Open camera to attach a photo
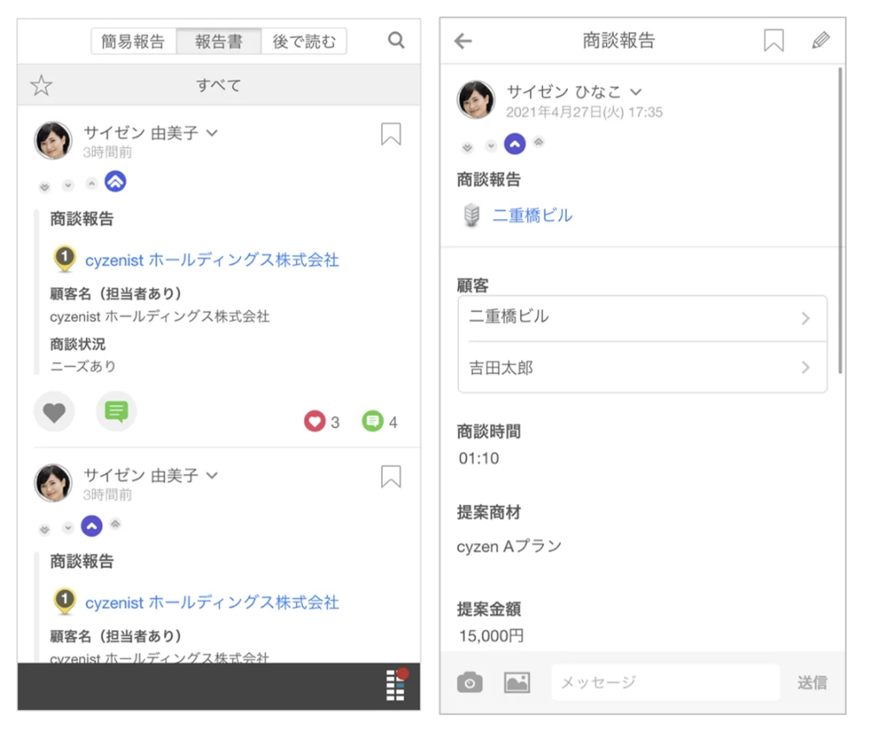Screen dimensions: 871x729 (469, 682)
